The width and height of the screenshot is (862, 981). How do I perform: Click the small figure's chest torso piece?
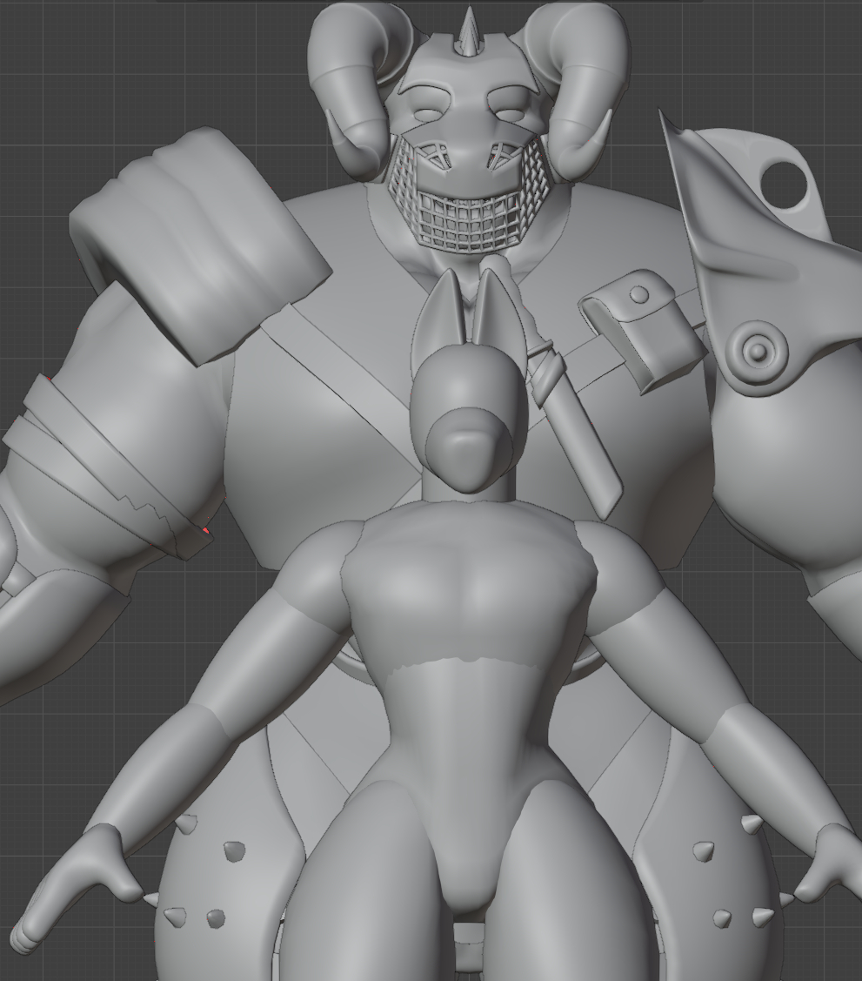[x=470, y=601]
